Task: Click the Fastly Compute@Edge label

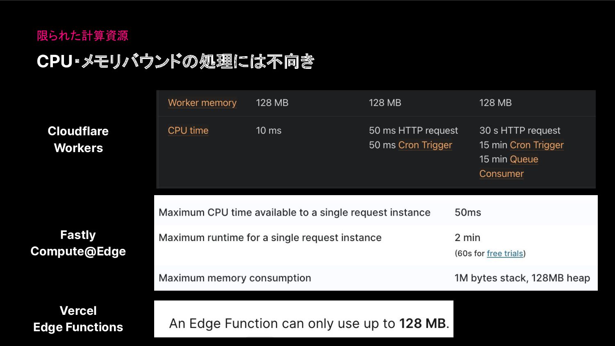Action: coord(78,243)
